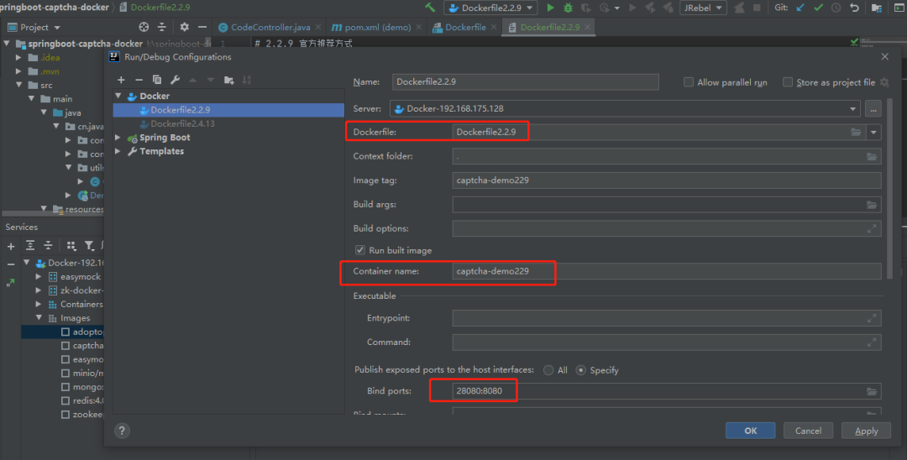
Task: Open Project panel settings gear
Action: point(184,27)
